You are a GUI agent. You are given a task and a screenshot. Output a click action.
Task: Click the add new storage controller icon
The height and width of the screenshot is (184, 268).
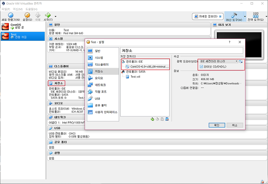click(167, 119)
